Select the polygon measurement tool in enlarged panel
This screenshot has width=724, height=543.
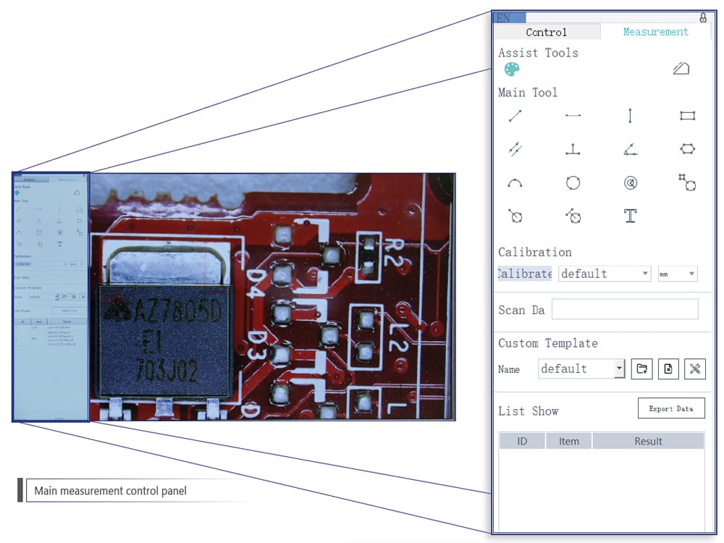[687, 148]
